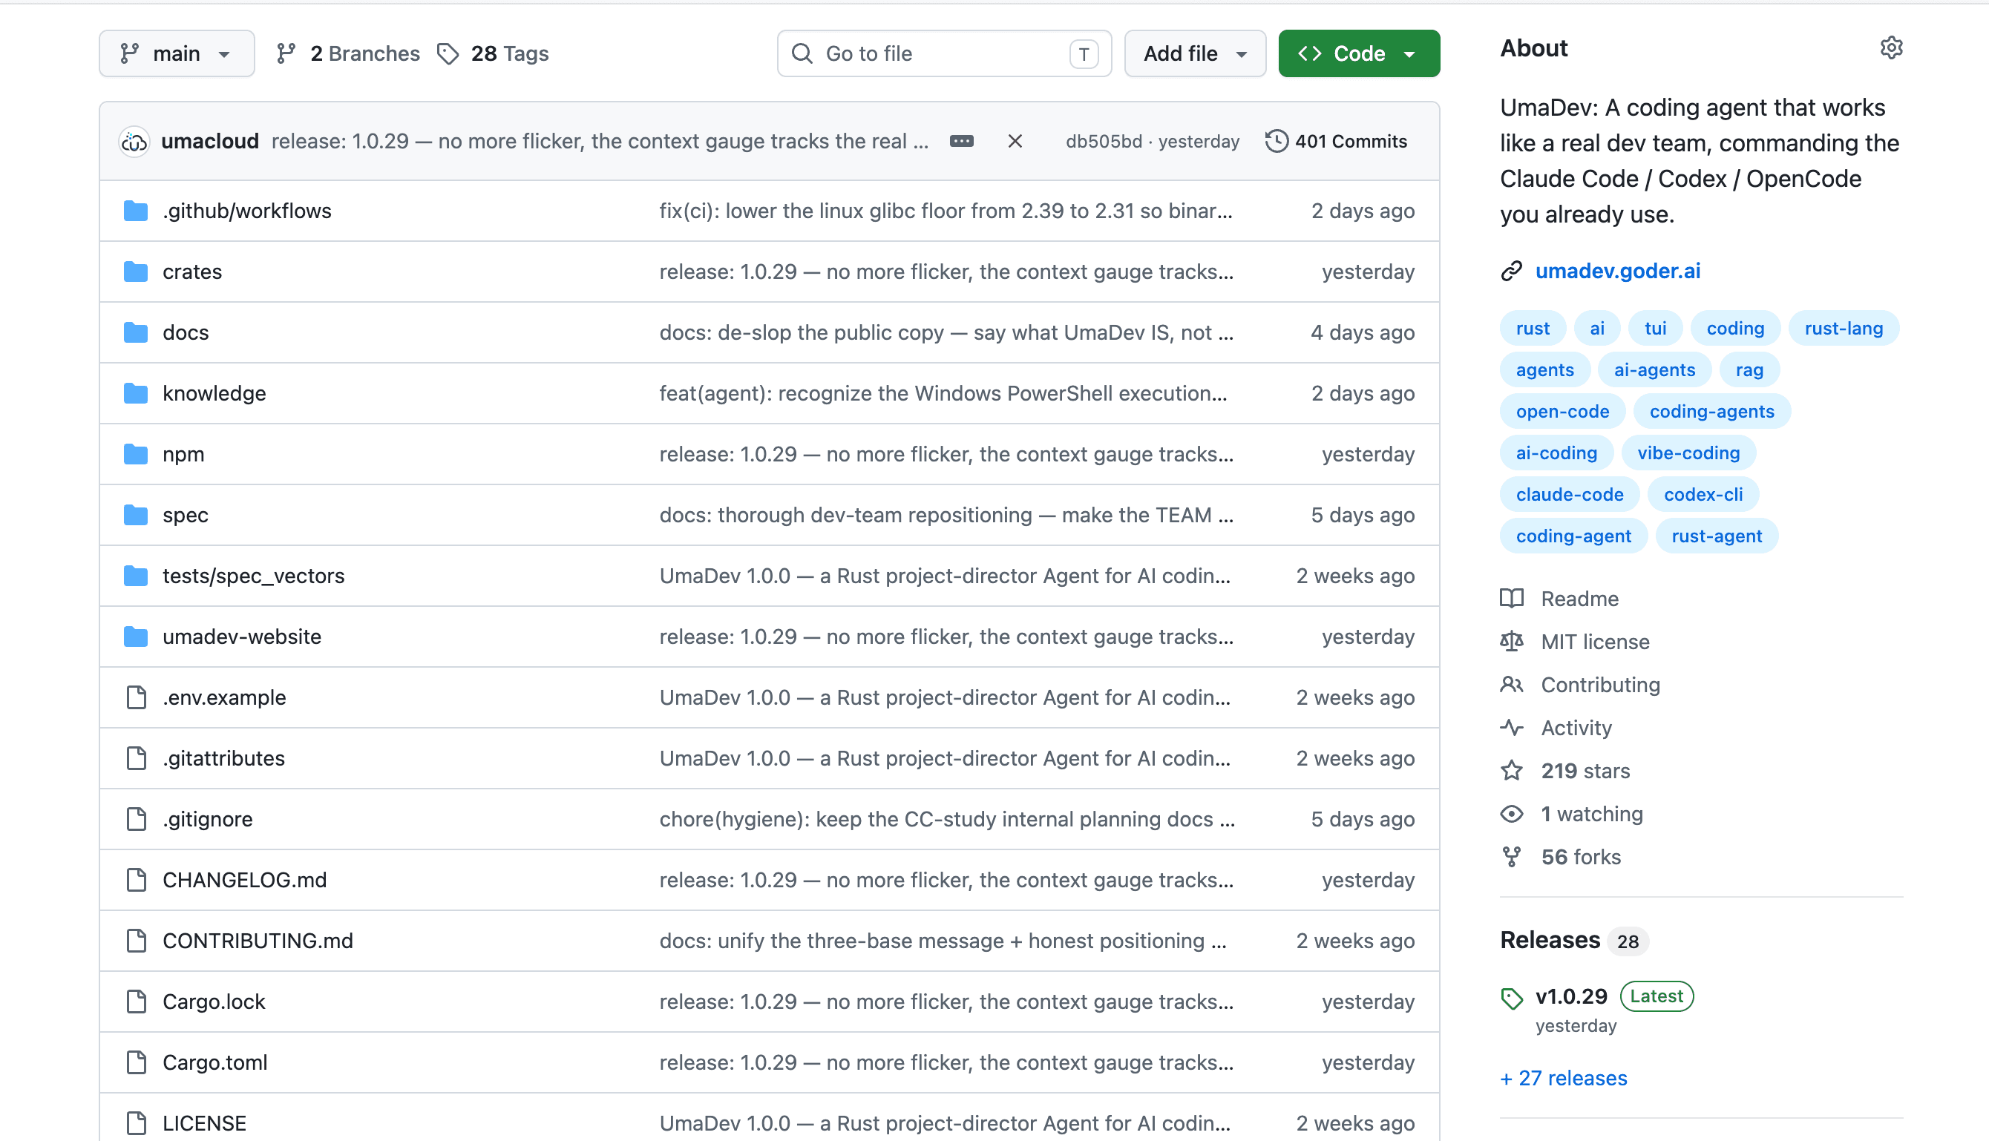
Task: Click the umadev-website folder icon
Action: (136, 637)
